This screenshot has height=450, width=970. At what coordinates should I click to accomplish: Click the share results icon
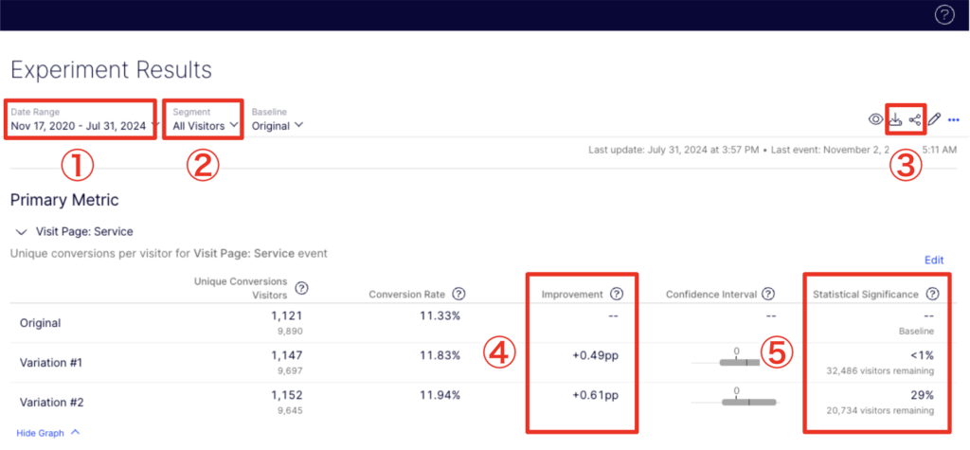(915, 119)
